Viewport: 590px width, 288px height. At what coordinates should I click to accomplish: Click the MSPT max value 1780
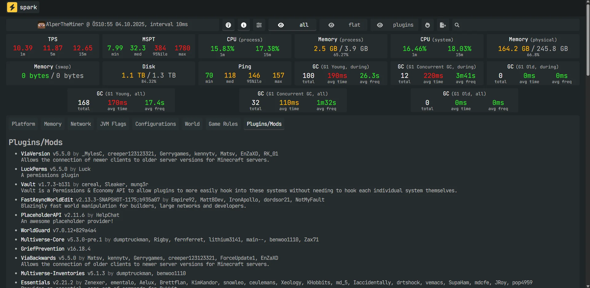click(x=182, y=48)
